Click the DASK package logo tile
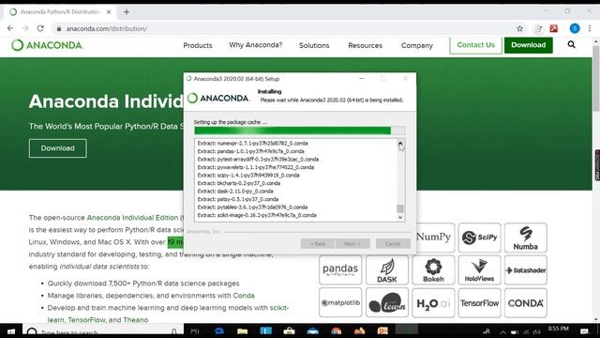This screenshot has height=338, width=600. (387, 270)
